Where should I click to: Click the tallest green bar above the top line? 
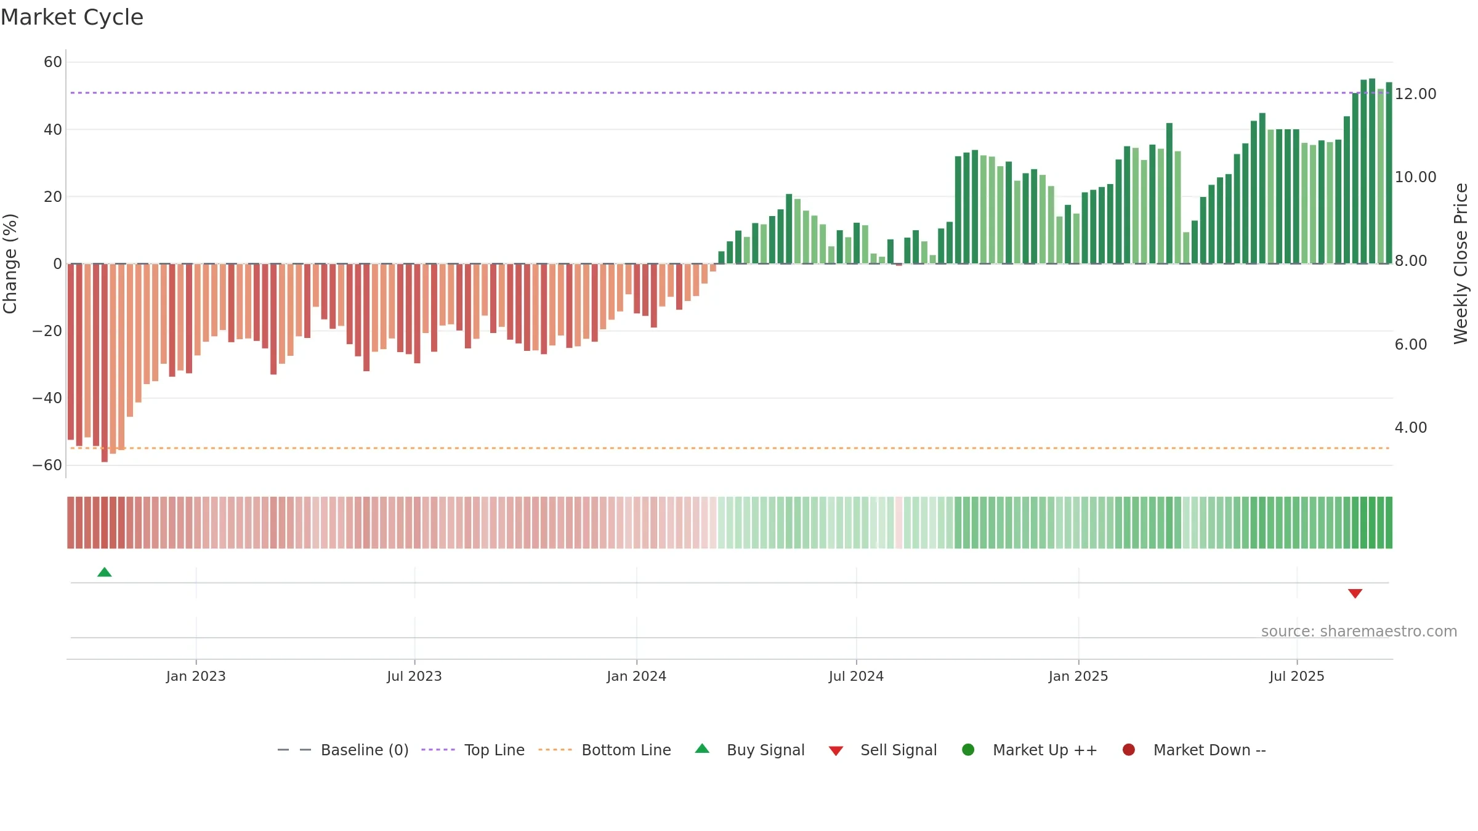point(1372,171)
